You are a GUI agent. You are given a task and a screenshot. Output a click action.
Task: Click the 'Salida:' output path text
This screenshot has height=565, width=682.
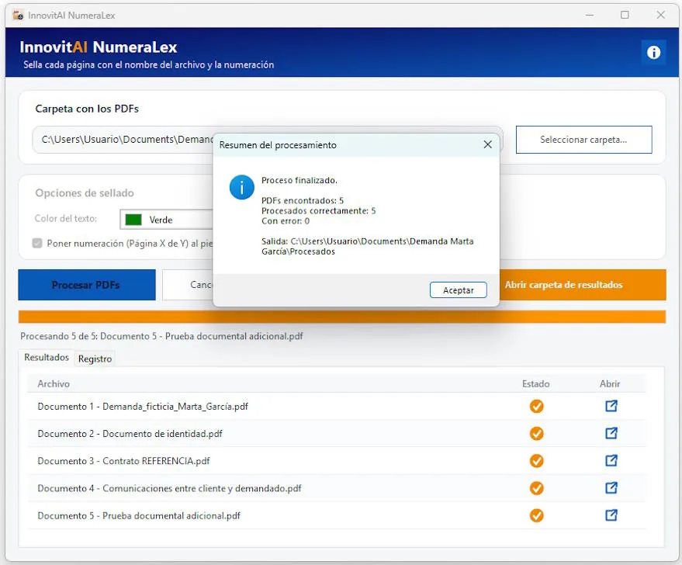coord(368,246)
